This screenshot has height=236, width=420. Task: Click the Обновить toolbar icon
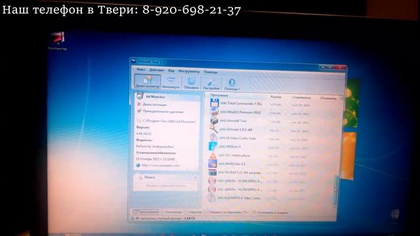click(191, 83)
